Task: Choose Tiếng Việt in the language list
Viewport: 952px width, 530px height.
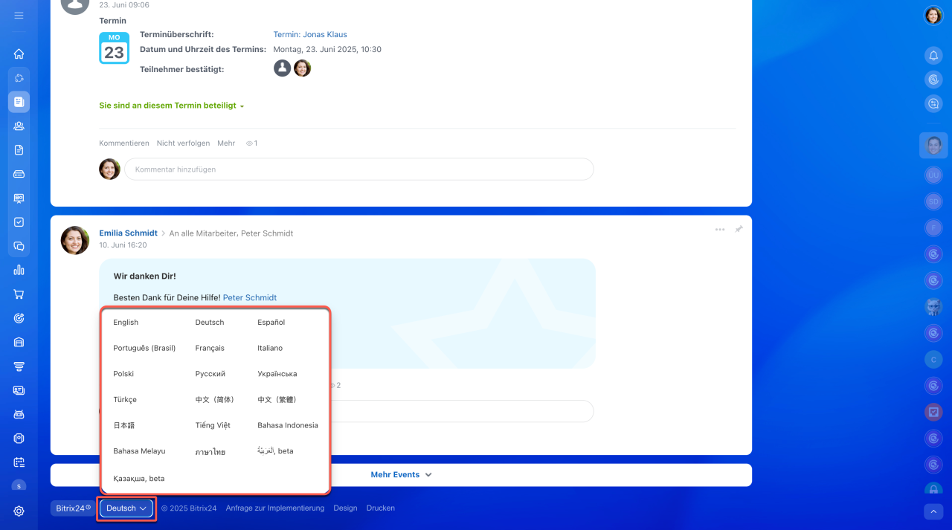Action: (x=213, y=425)
